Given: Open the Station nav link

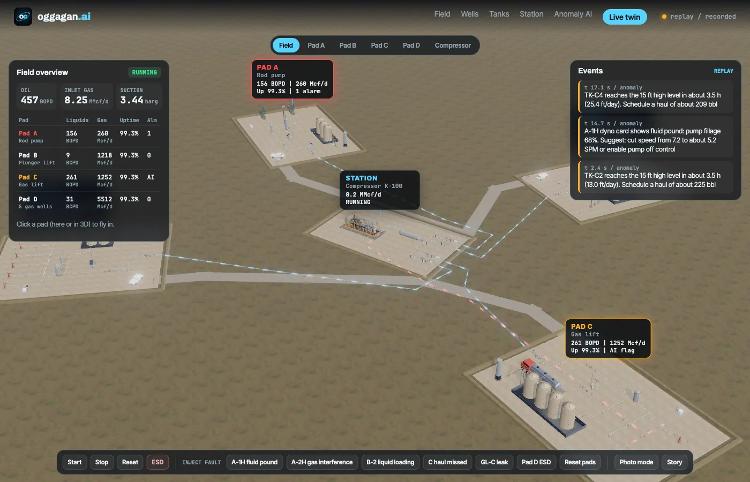Looking at the screenshot, I should 531,14.
